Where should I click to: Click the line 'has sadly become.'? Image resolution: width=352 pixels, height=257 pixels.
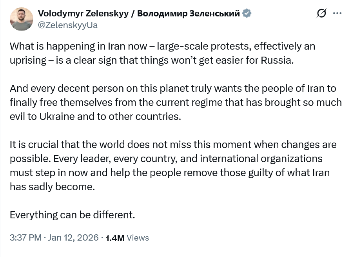click(53, 187)
